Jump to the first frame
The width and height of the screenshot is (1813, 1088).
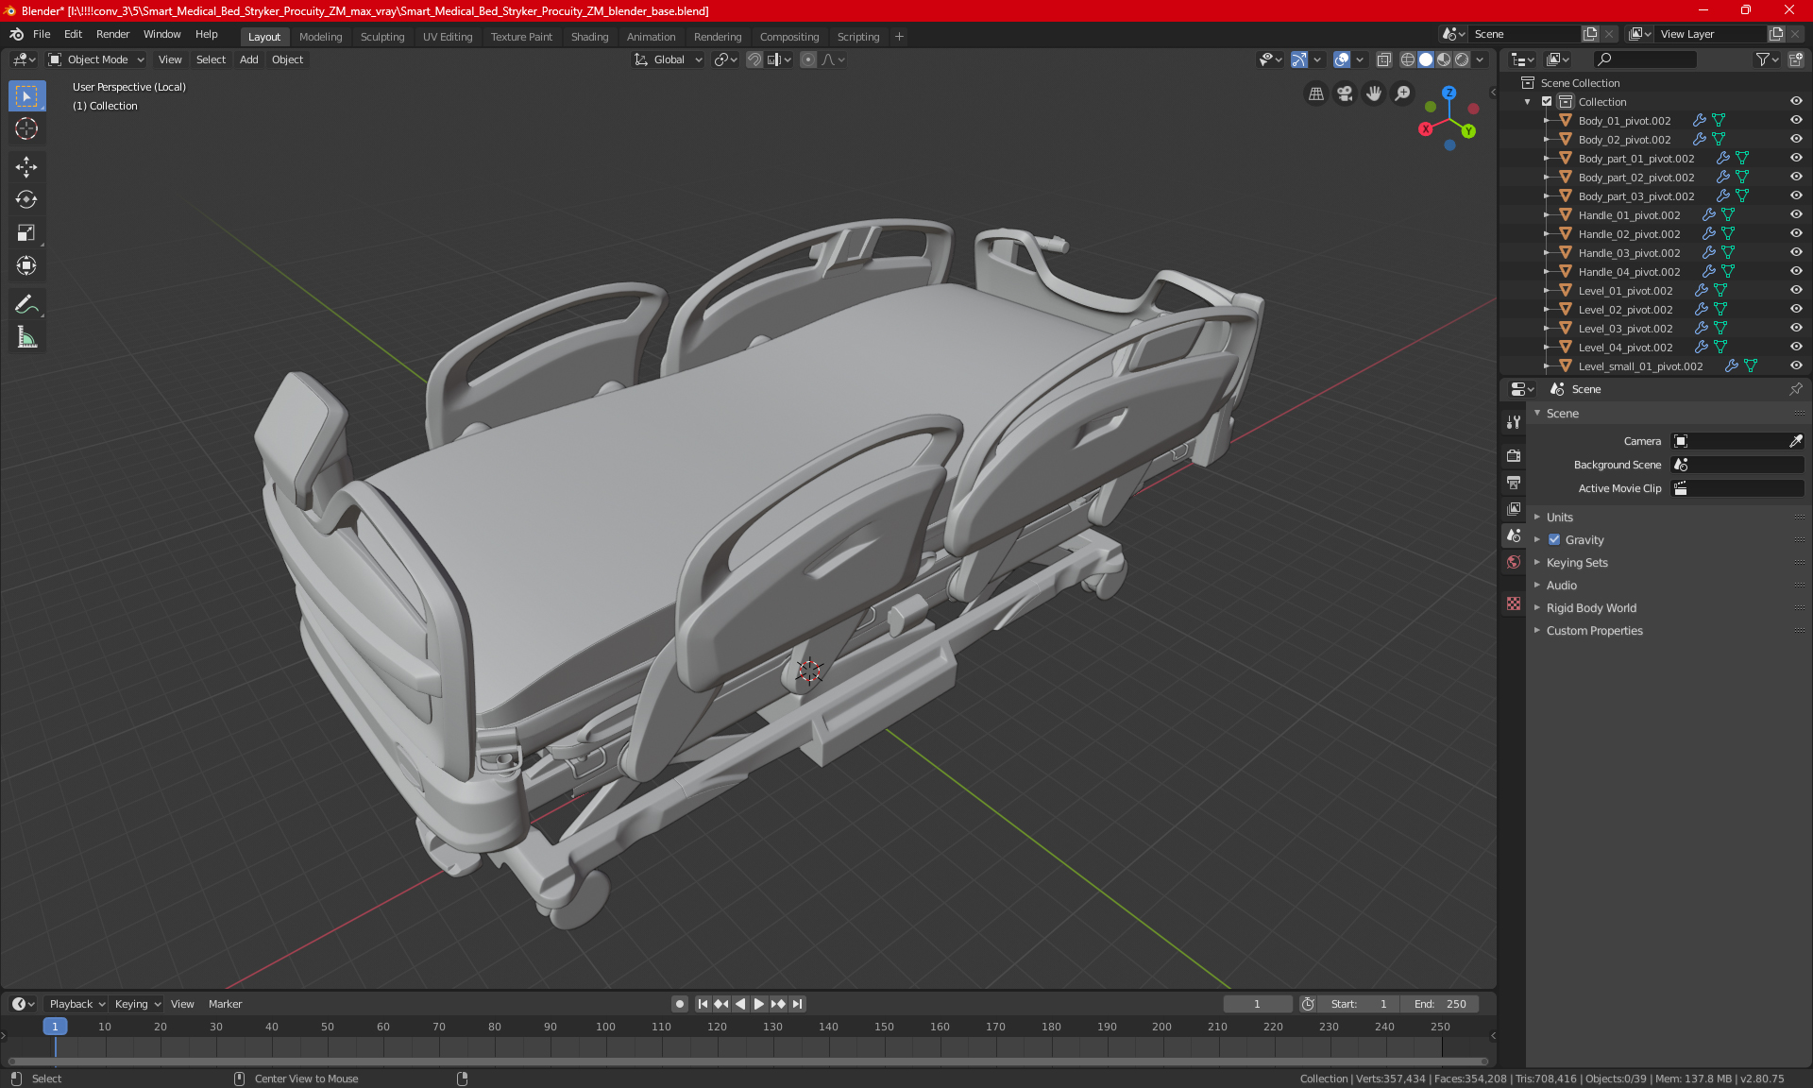pyautogui.click(x=703, y=1004)
